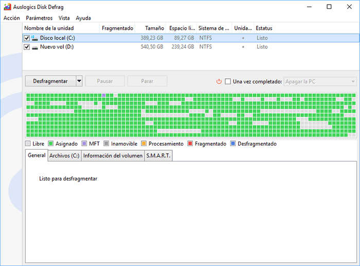Open the Parámetros menu
The width and height of the screenshot is (360, 266).
39,18
